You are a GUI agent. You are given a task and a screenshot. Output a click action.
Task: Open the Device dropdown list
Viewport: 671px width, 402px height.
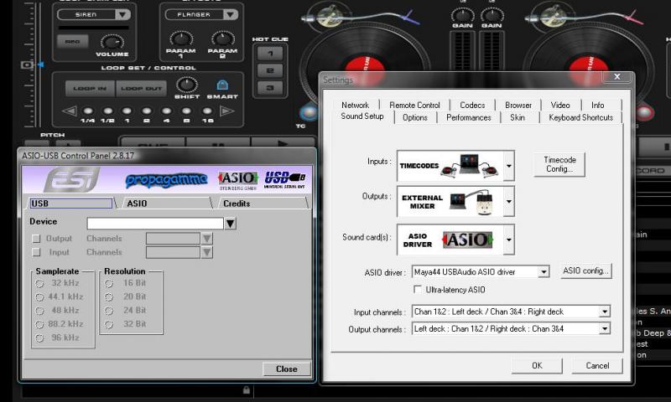(230, 224)
